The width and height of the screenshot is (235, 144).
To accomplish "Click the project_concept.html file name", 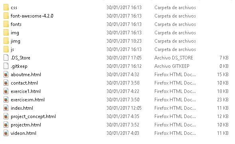I will [x=33, y=116].
